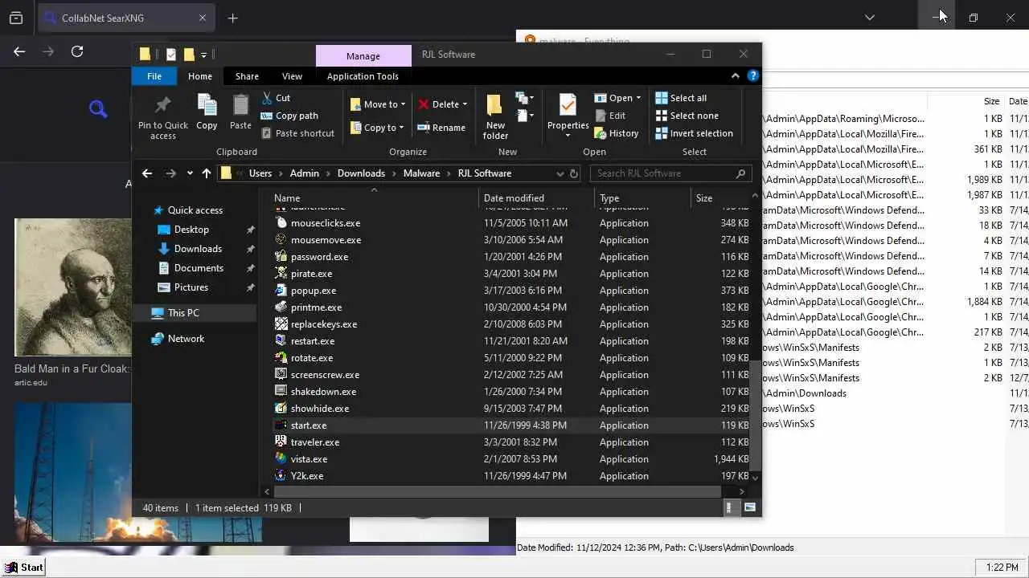The image size is (1029, 578).
Task: Select Desktop in Quick access
Action: [191, 230]
